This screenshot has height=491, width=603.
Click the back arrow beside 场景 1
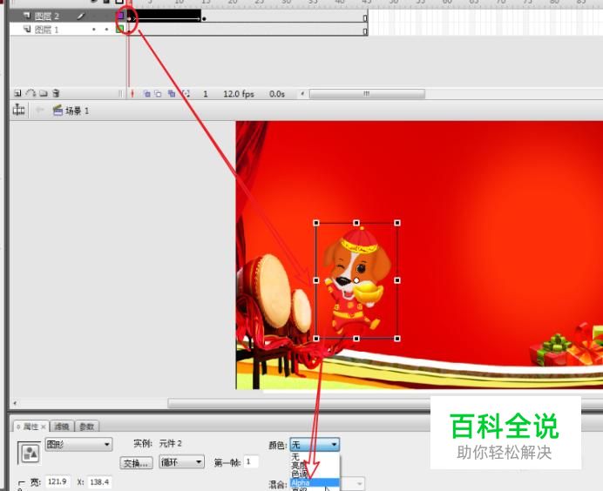39,111
